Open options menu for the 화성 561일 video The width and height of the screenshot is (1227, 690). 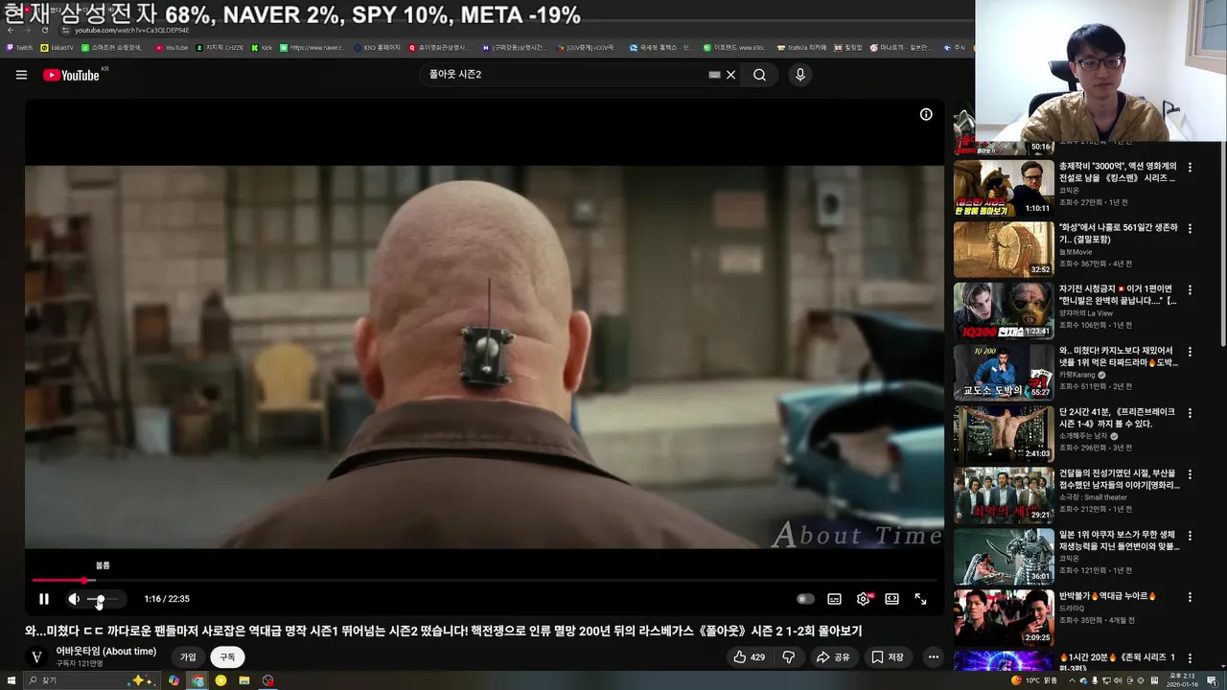click(1190, 228)
